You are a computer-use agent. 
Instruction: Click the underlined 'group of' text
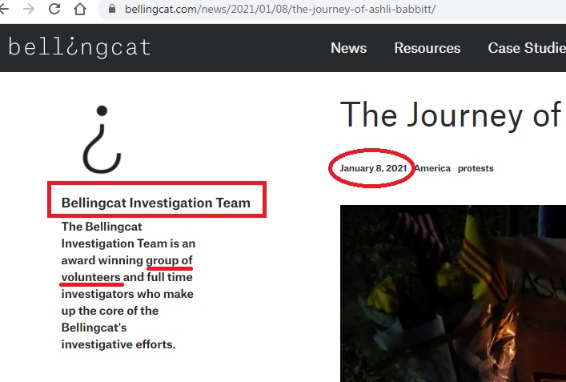tap(169, 260)
